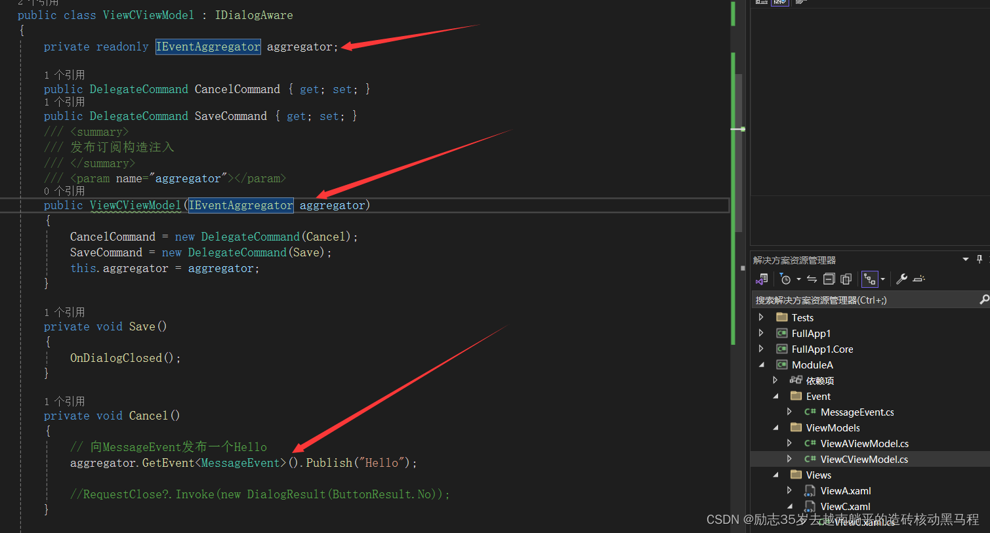The width and height of the screenshot is (990, 533).
Task: Collapse the ViewC.xaml node
Action: (x=789, y=506)
